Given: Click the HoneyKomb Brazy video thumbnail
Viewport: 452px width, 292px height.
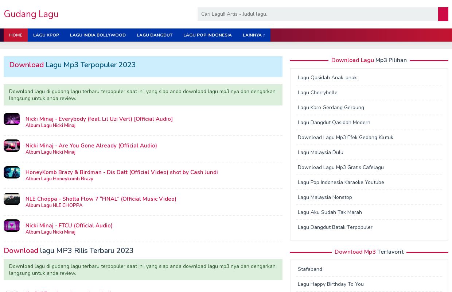Looking at the screenshot, I should pyautogui.click(x=12, y=172).
